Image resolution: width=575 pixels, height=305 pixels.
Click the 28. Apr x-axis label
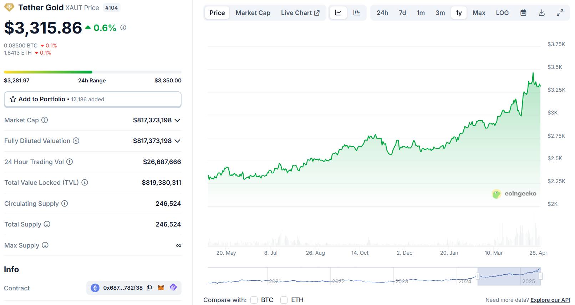click(538, 253)
